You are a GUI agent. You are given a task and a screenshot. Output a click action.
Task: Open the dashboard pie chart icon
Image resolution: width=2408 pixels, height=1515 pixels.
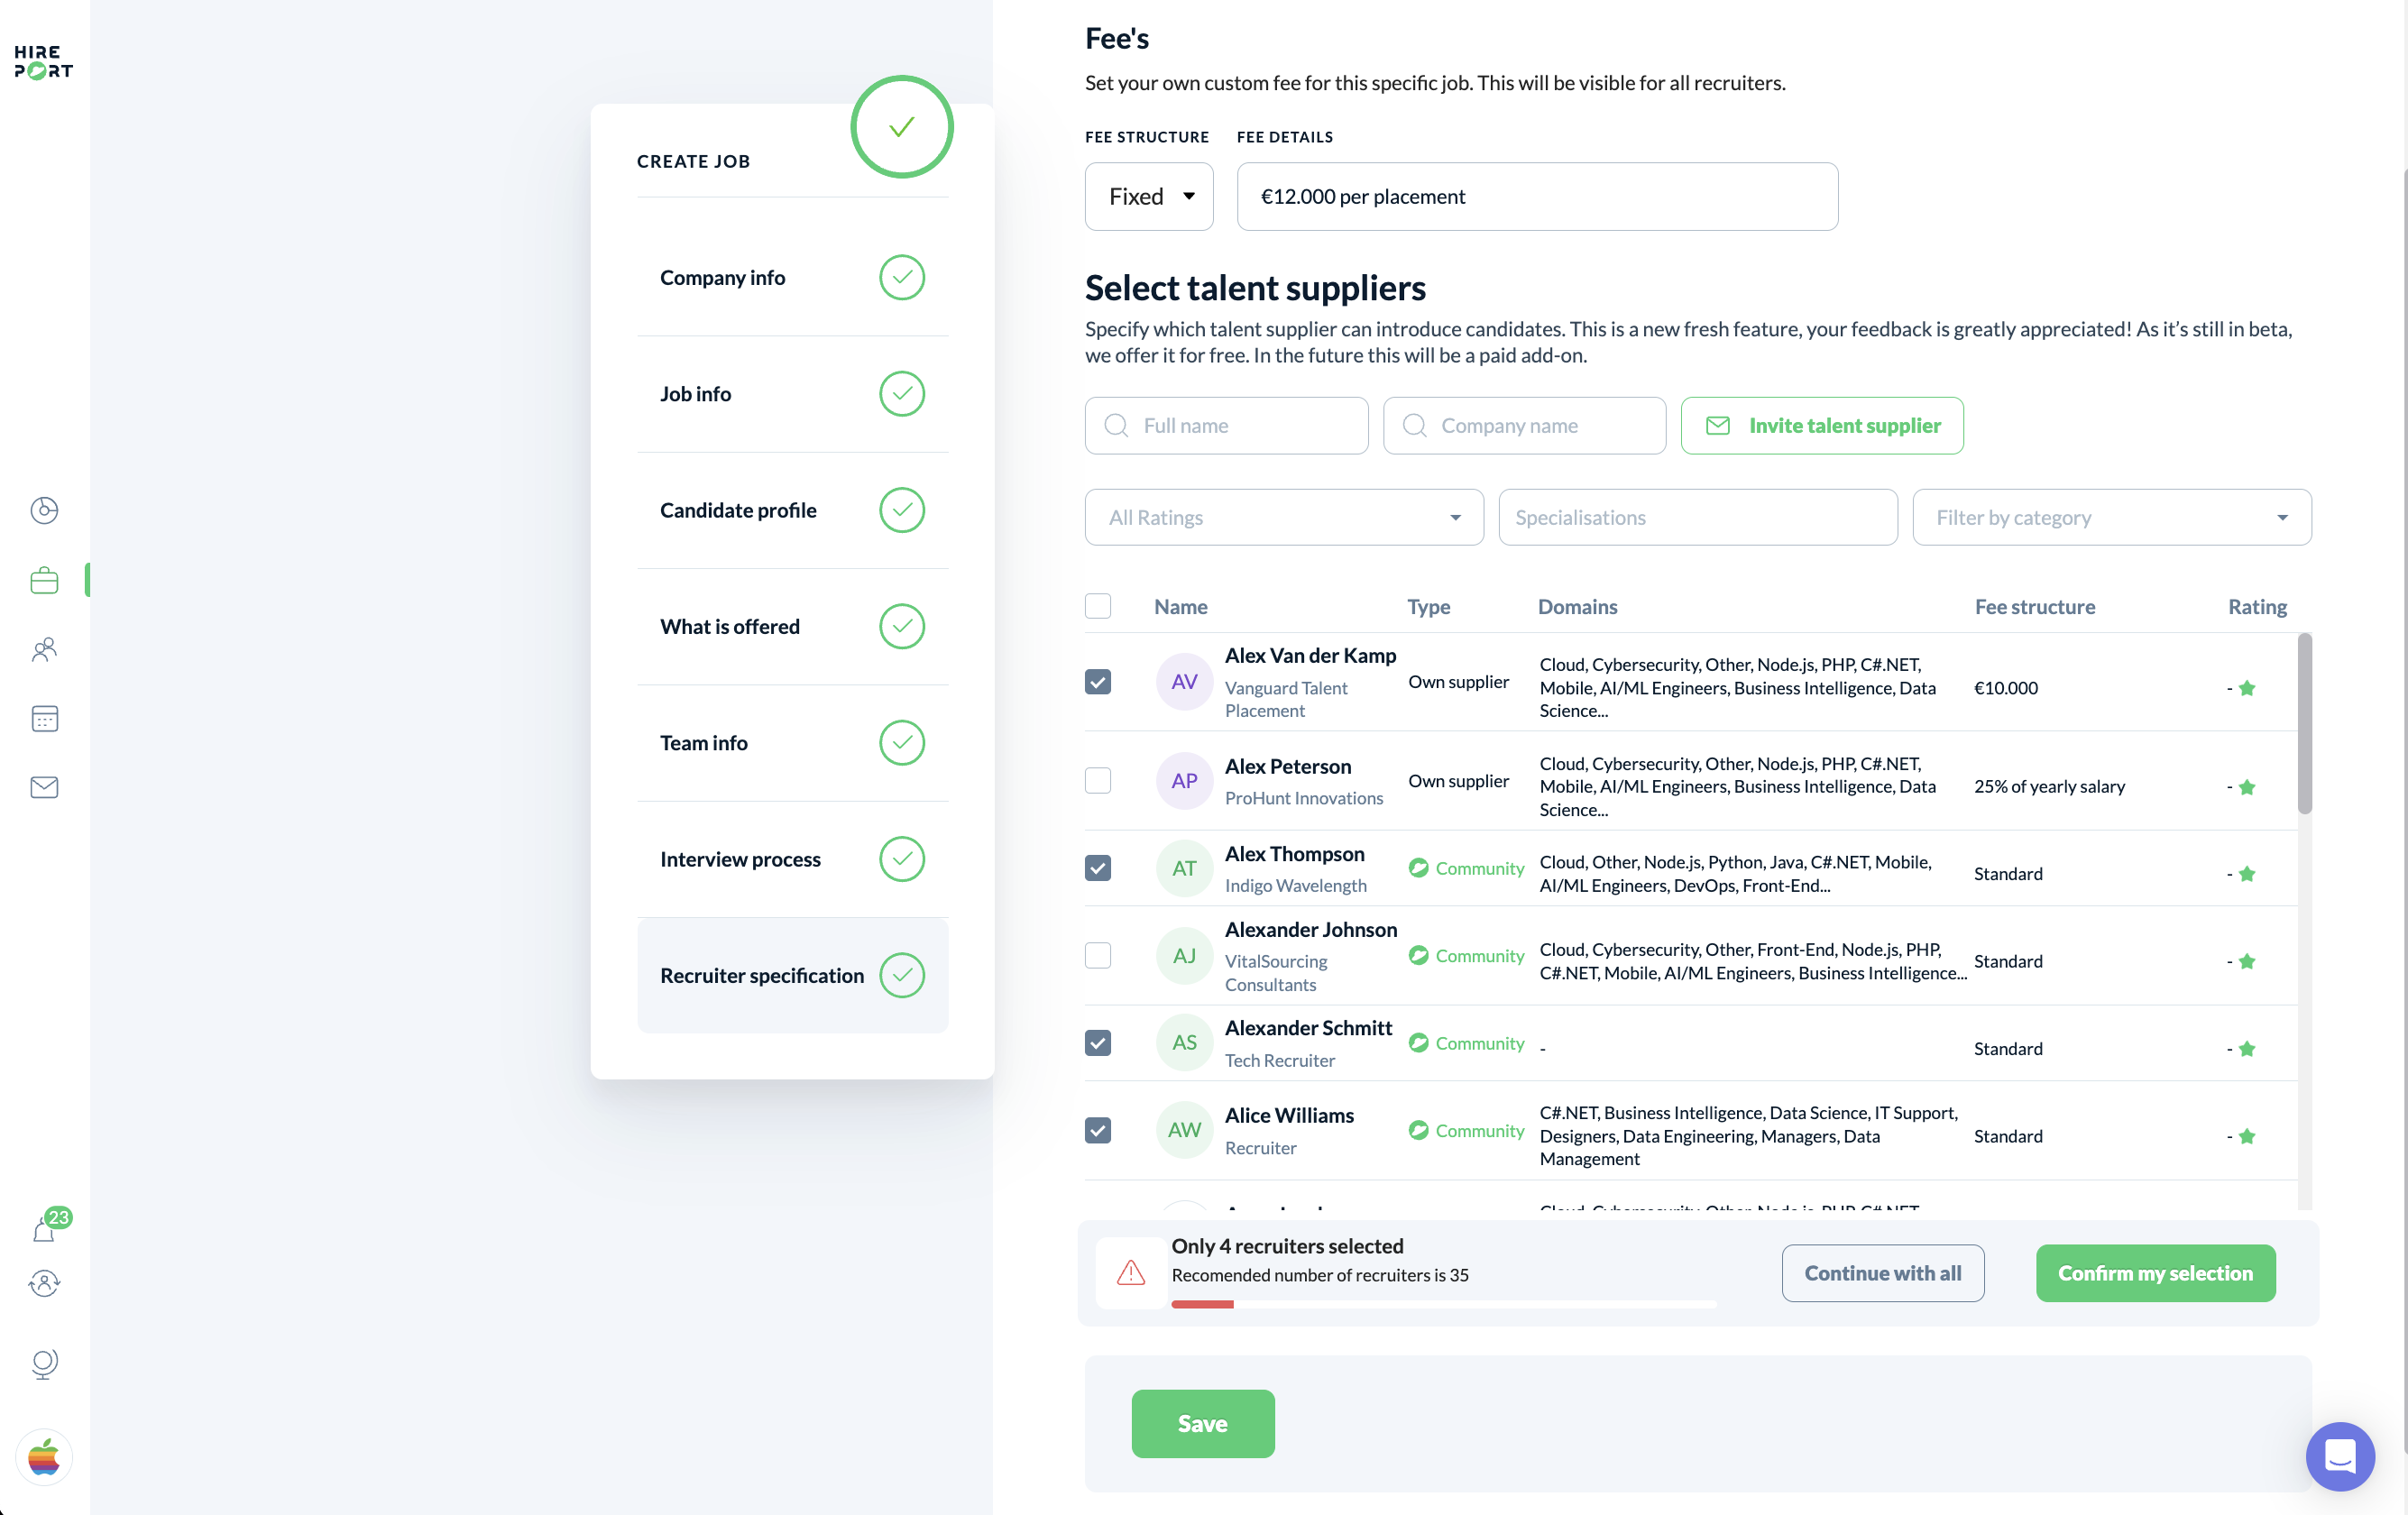click(x=44, y=510)
